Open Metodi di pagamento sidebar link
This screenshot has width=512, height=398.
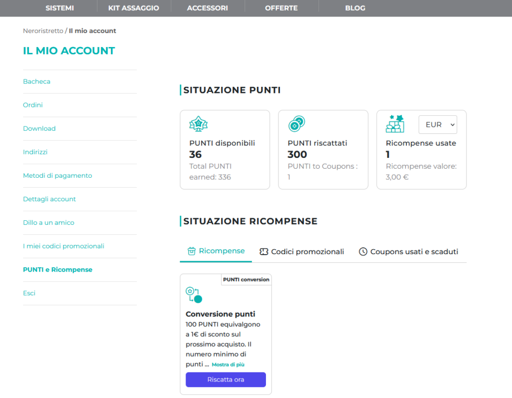[x=57, y=175]
